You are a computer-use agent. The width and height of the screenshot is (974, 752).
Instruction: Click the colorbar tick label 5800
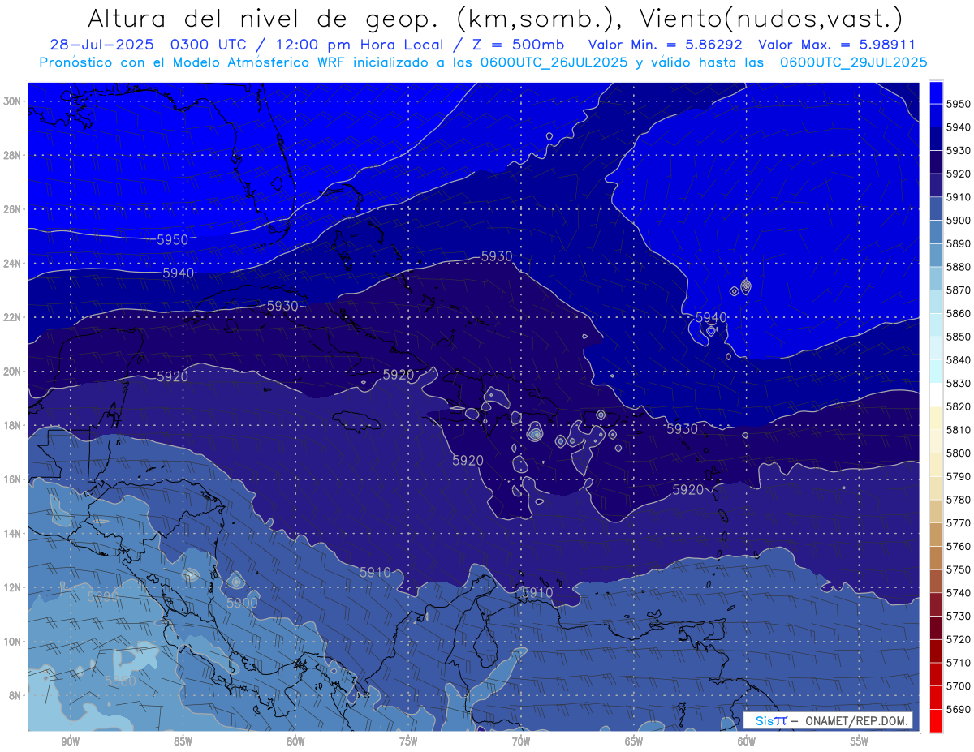pyautogui.click(x=959, y=453)
